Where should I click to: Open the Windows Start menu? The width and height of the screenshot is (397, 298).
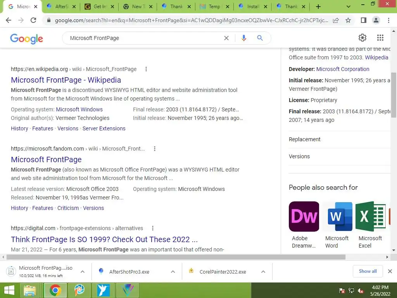pyautogui.click(x=9, y=290)
